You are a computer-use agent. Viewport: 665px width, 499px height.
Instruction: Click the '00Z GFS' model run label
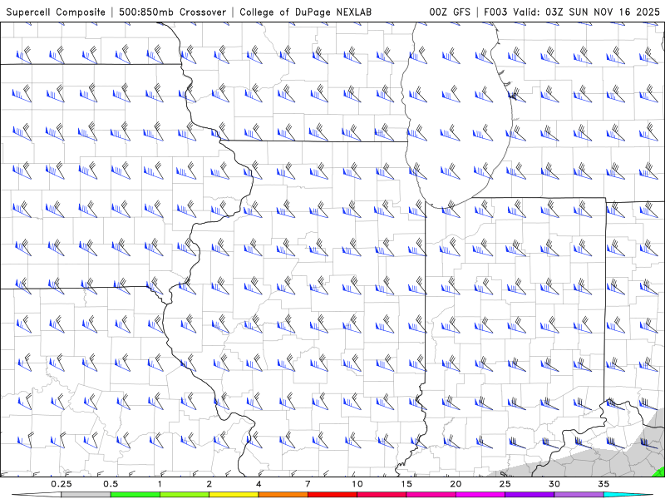point(450,12)
